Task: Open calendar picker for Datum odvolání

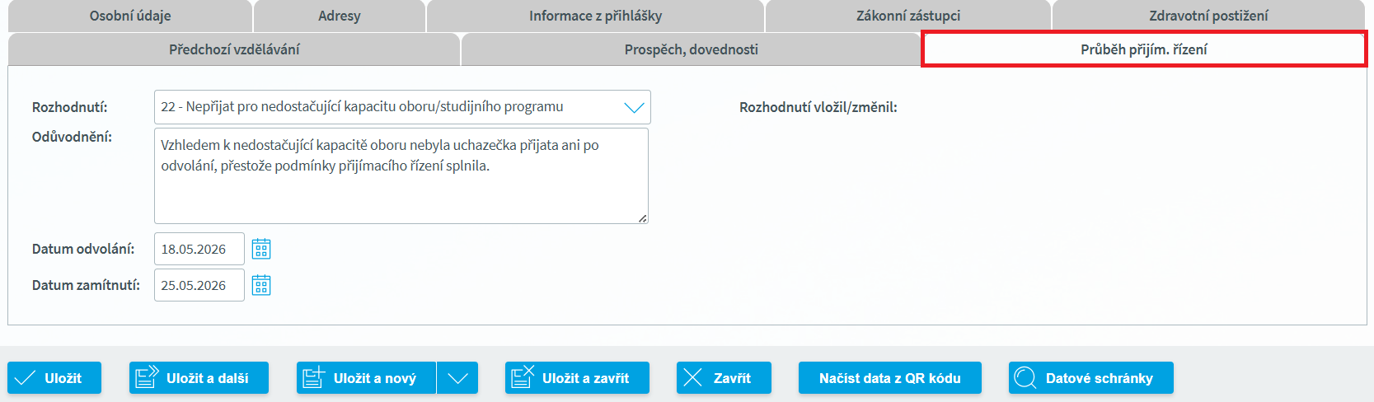Action: point(261,249)
